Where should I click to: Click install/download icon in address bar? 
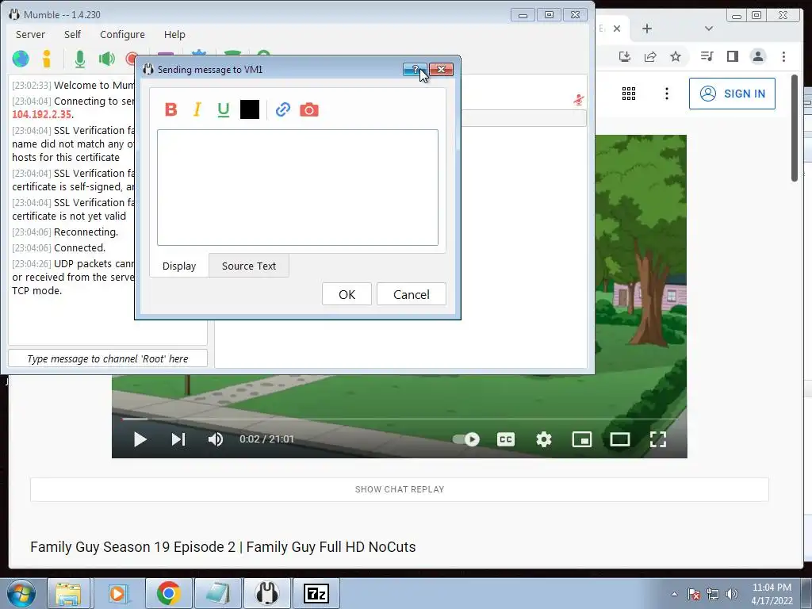pyautogui.click(x=625, y=56)
